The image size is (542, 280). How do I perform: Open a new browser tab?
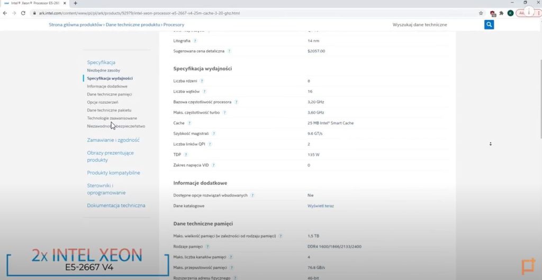(75, 3)
